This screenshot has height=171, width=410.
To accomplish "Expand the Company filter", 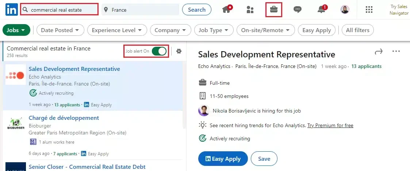I will pos(170,30).
